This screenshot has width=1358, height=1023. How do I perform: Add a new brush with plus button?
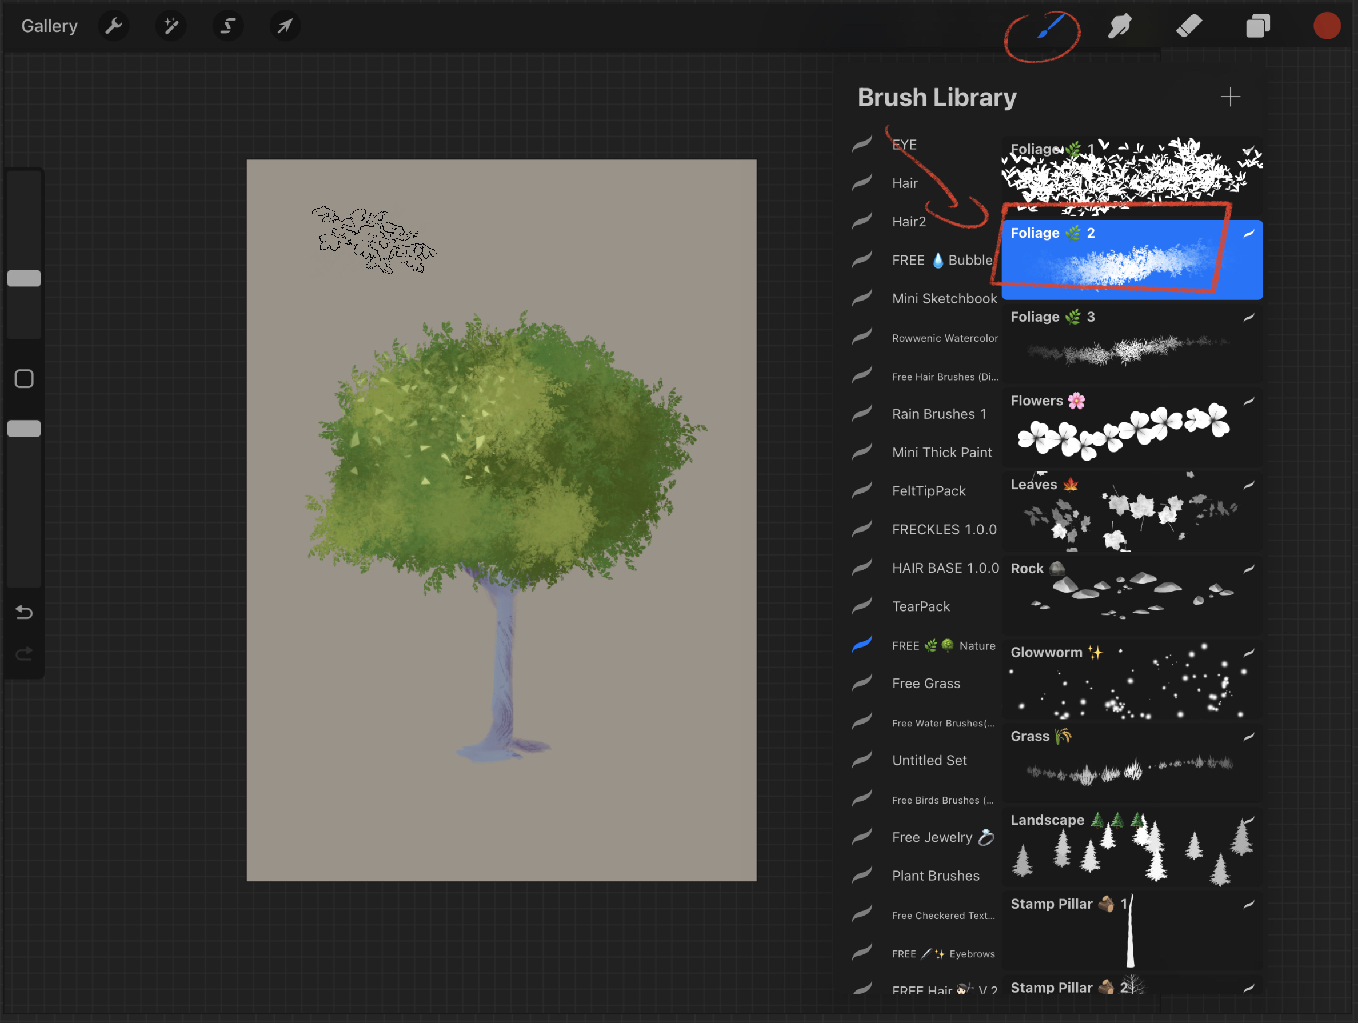[x=1230, y=97]
